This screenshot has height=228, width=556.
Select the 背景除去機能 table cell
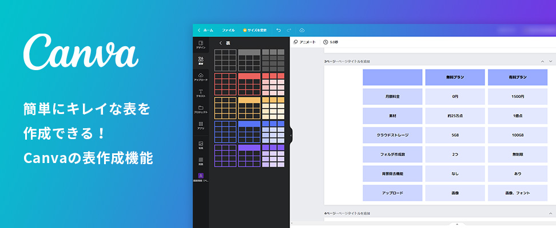click(392, 173)
